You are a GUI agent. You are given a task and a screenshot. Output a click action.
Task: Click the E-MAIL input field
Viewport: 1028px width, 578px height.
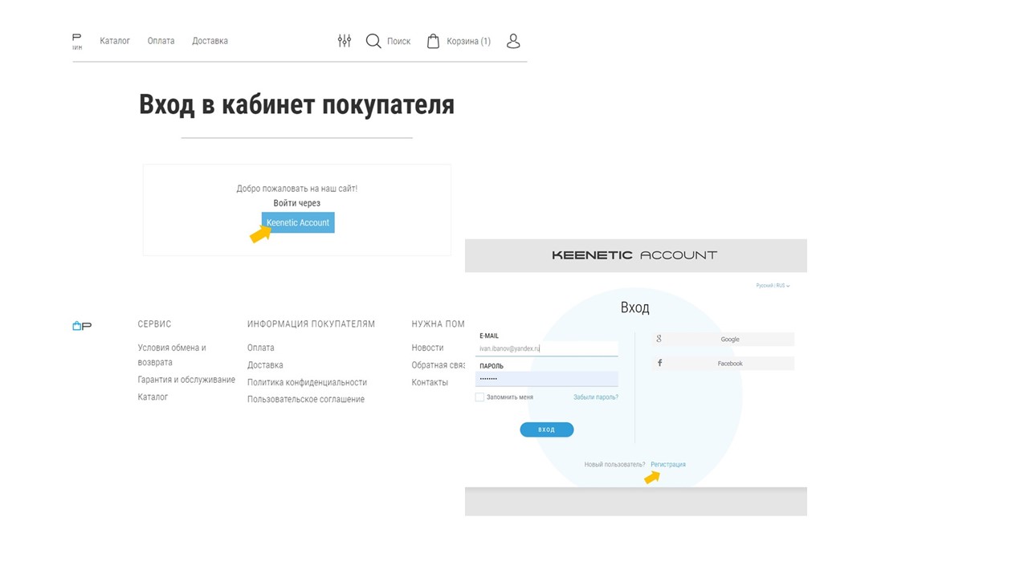[546, 348]
